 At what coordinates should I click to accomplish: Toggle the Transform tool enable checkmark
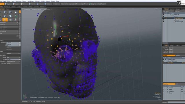pyautogui.click(x=164, y=63)
